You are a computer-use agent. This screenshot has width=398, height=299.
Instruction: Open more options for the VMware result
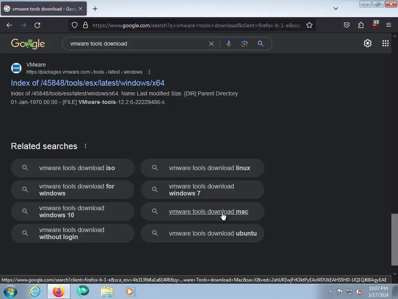[149, 72]
